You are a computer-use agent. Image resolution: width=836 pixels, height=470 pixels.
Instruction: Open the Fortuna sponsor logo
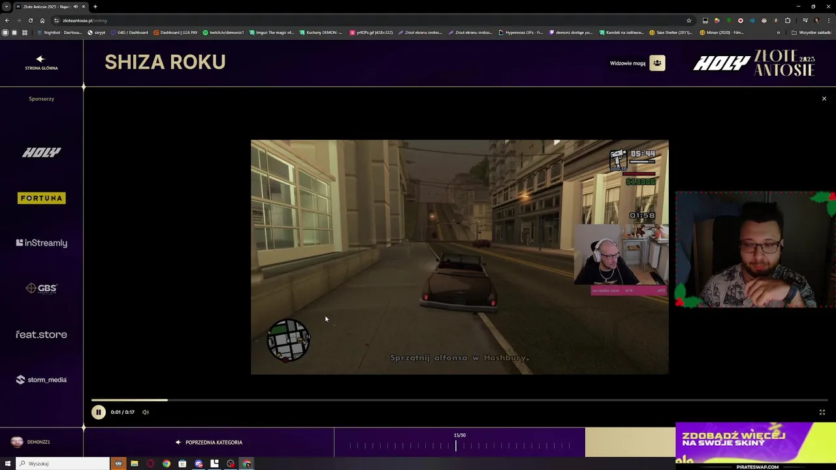[x=42, y=198]
